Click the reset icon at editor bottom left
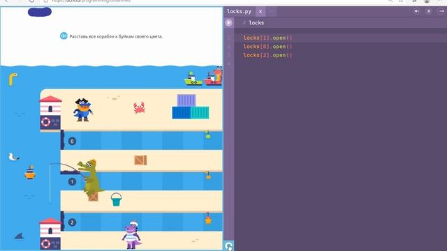The height and width of the screenshot is (251, 447). point(228,246)
